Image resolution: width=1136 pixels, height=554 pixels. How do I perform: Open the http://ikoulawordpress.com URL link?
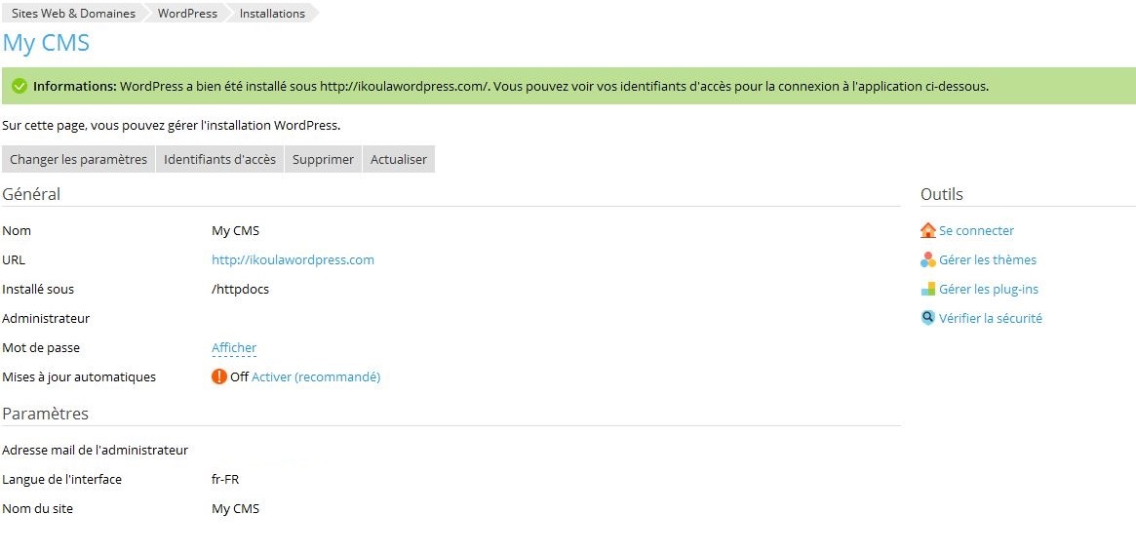[293, 260]
